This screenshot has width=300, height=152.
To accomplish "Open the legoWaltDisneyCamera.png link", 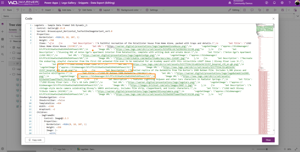I will [138, 91].
